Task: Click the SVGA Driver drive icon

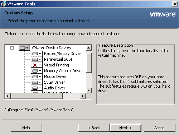Action: 35,82
